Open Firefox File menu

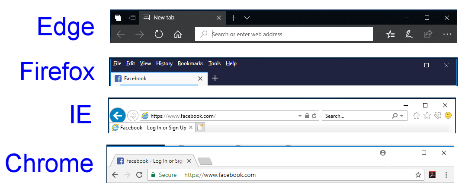click(117, 63)
